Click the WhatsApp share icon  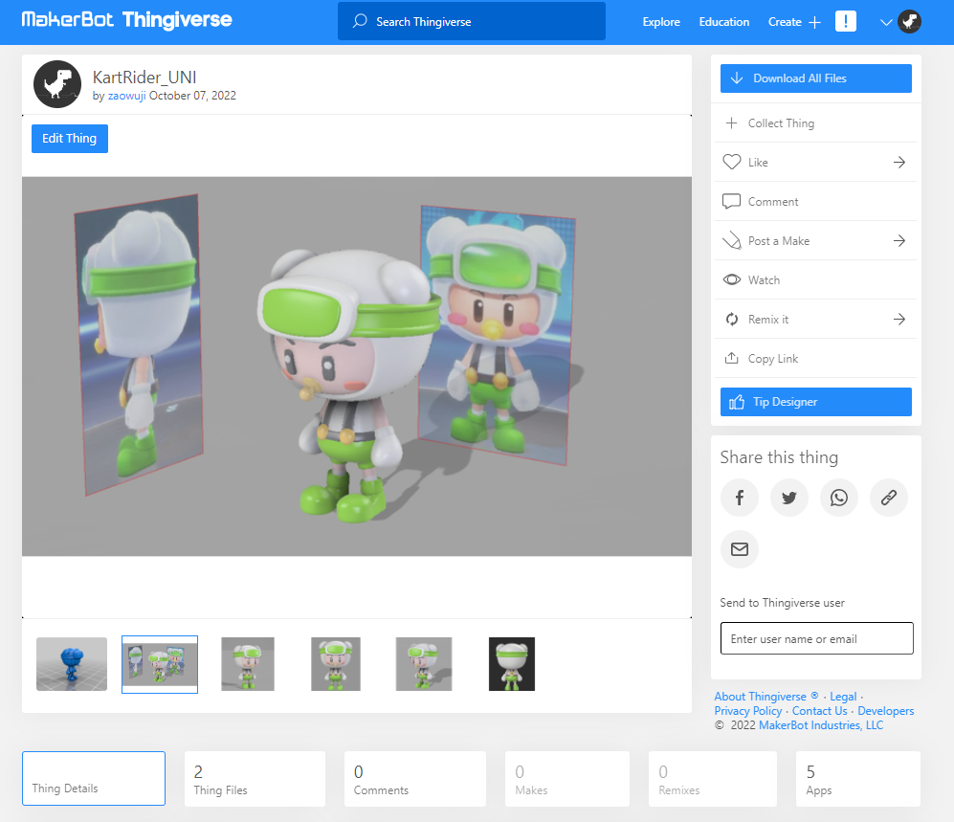click(x=839, y=498)
